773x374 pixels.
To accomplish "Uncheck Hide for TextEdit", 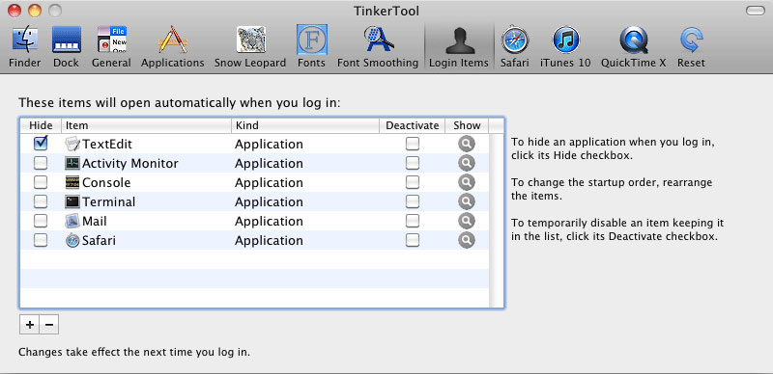I will 41,144.
